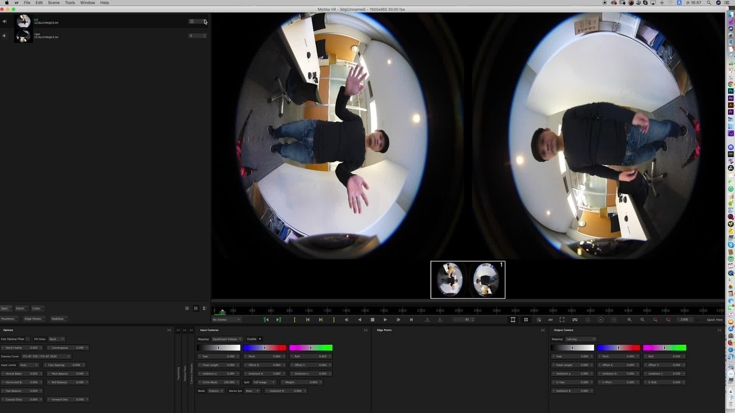Open the Scene menu
735x413 pixels.
pyautogui.click(x=54, y=3)
